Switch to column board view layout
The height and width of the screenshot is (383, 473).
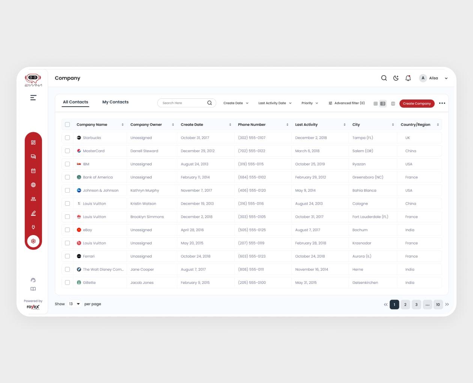coord(393,103)
